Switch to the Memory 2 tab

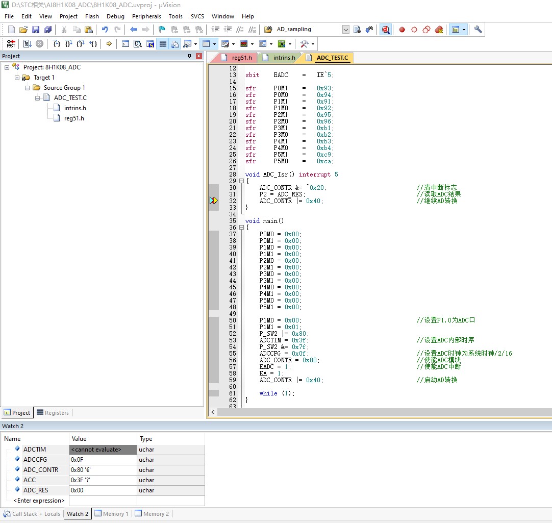tap(152, 514)
